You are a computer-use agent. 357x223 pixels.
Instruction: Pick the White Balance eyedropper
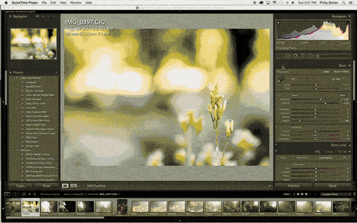[x=280, y=80]
